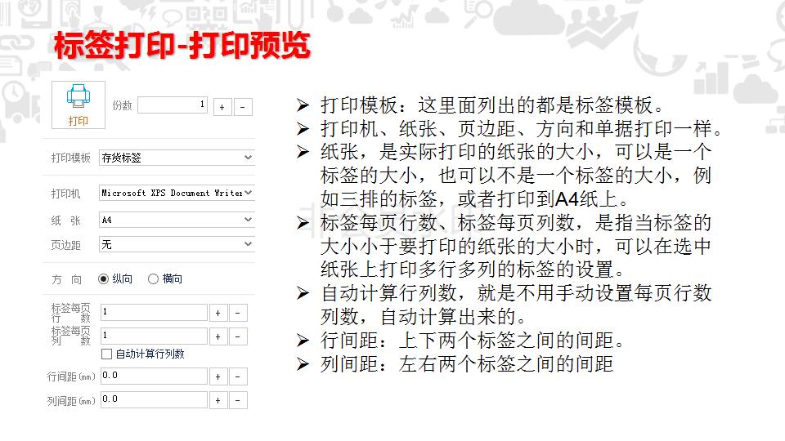Decrease 列间距 with minus button

pos(238,400)
